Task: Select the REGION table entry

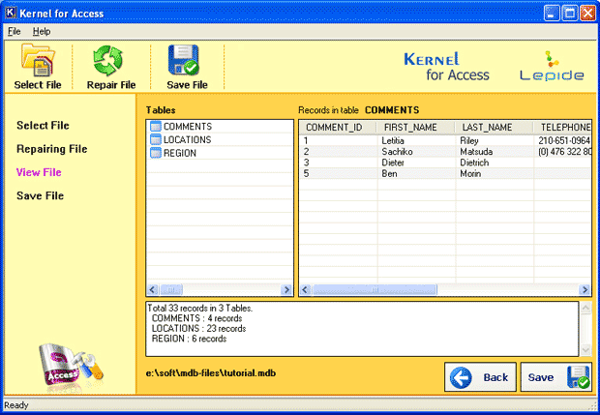Action: 179,153
